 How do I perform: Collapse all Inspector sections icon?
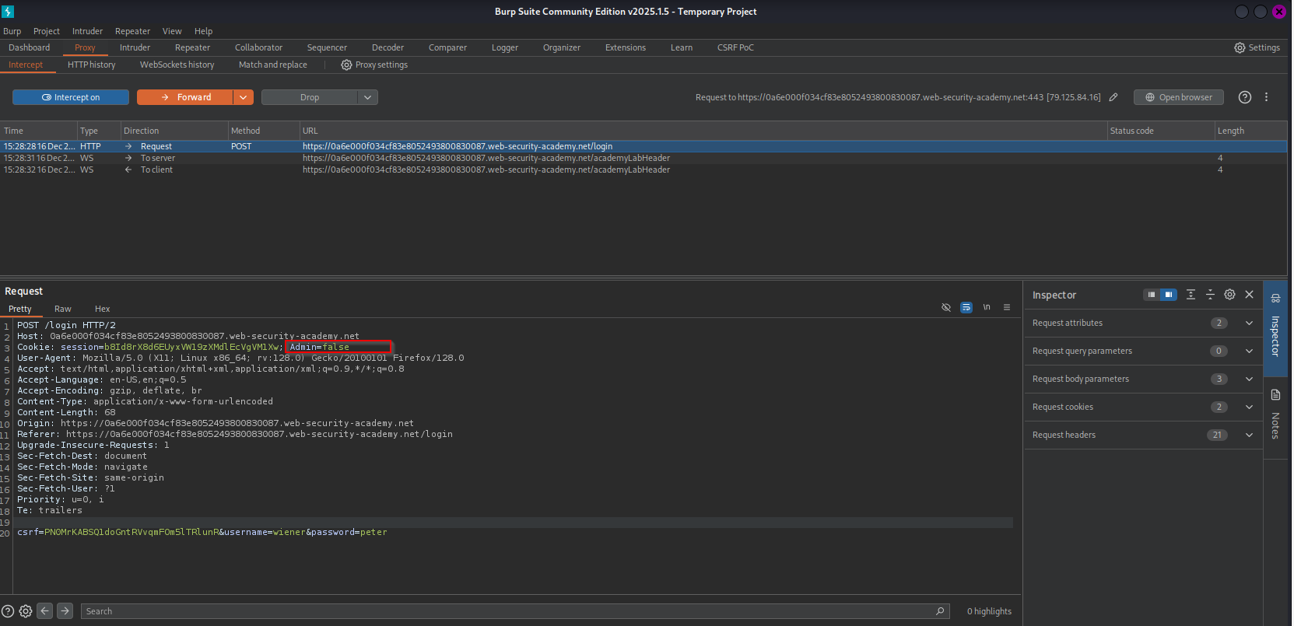point(1210,295)
